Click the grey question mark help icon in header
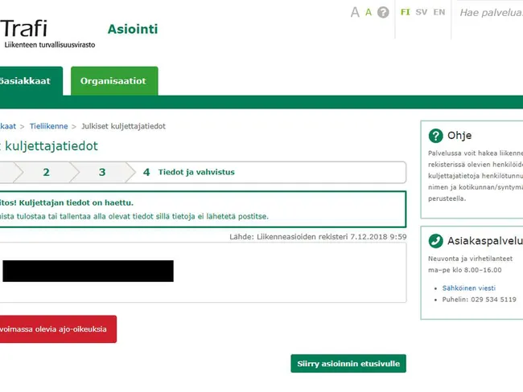 click(383, 12)
